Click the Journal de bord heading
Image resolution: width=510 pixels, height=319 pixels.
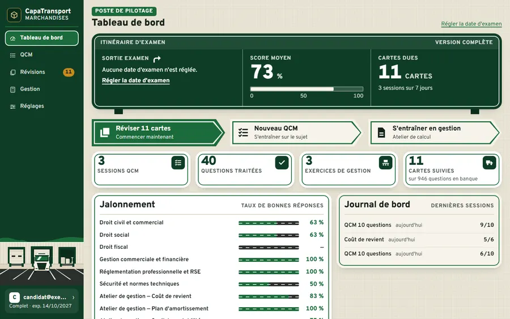tap(377, 204)
